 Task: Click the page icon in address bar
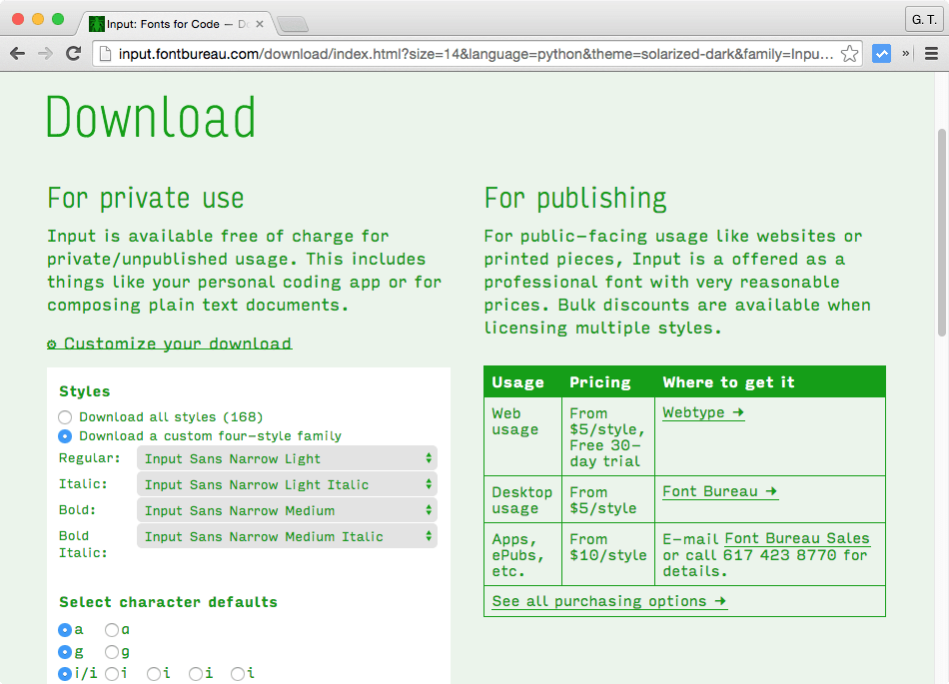point(105,54)
